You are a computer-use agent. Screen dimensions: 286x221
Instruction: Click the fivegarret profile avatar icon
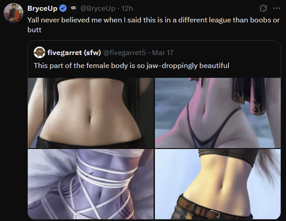40,52
